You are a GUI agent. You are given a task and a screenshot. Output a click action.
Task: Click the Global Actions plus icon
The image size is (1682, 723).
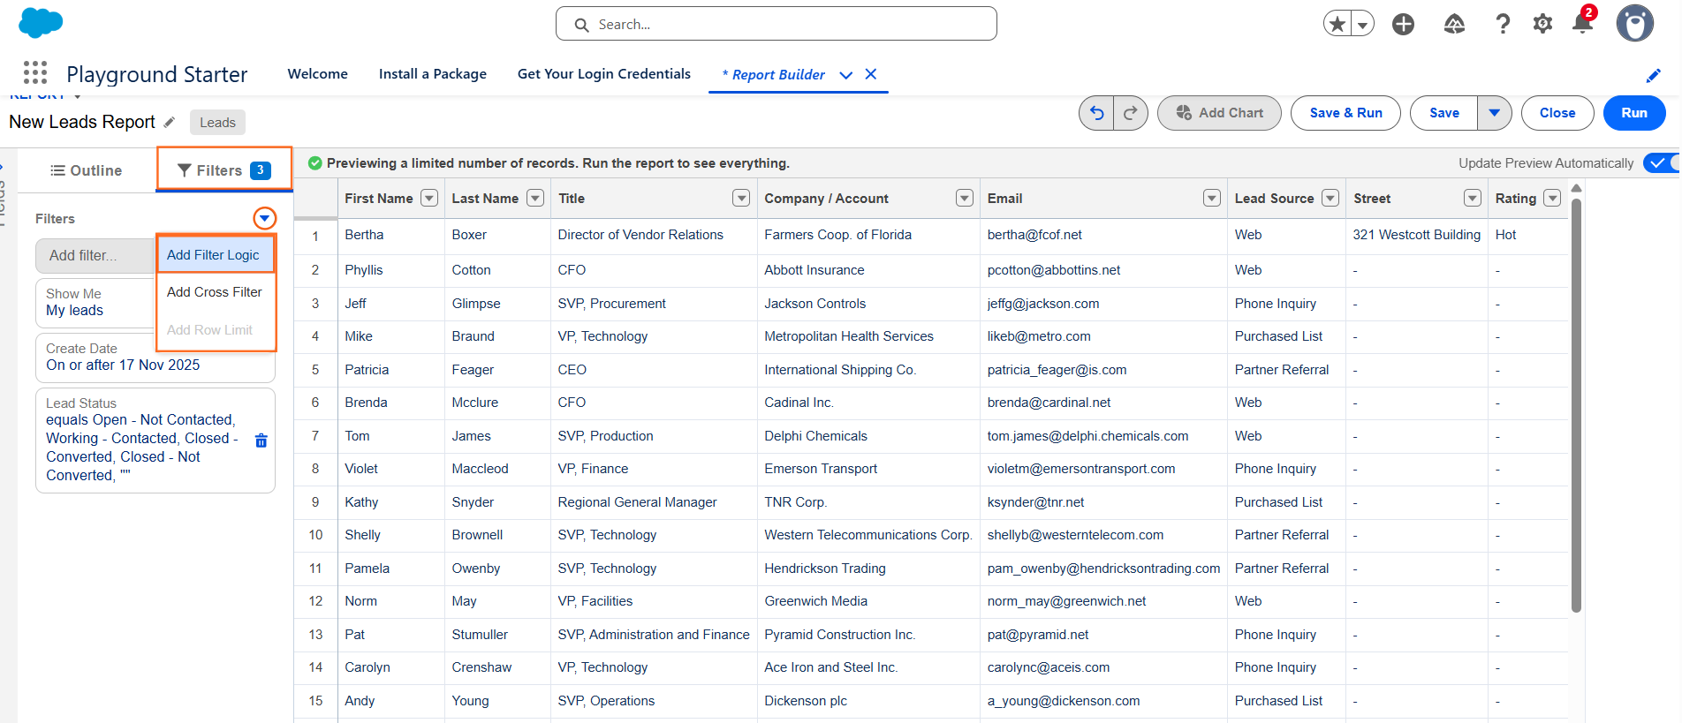(x=1403, y=24)
